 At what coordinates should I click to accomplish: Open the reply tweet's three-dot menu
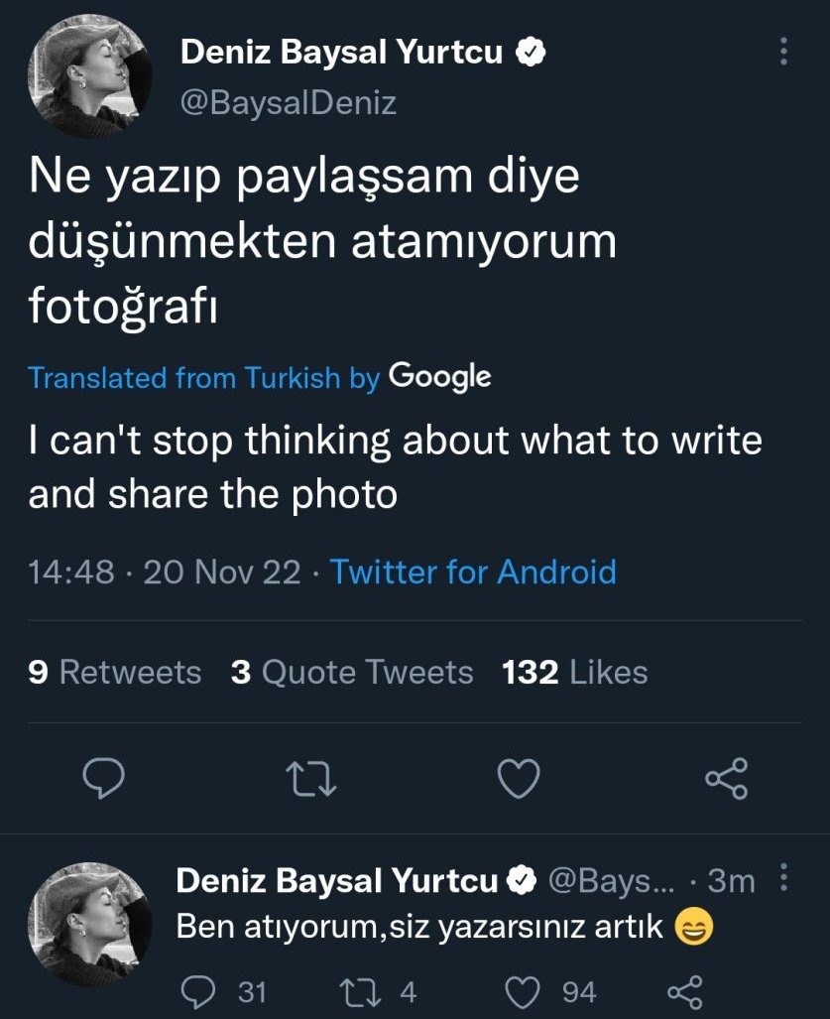coord(784,878)
